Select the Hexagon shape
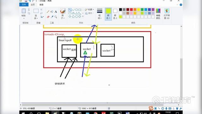Screen dimensions: 202x114 click(76, 16)
